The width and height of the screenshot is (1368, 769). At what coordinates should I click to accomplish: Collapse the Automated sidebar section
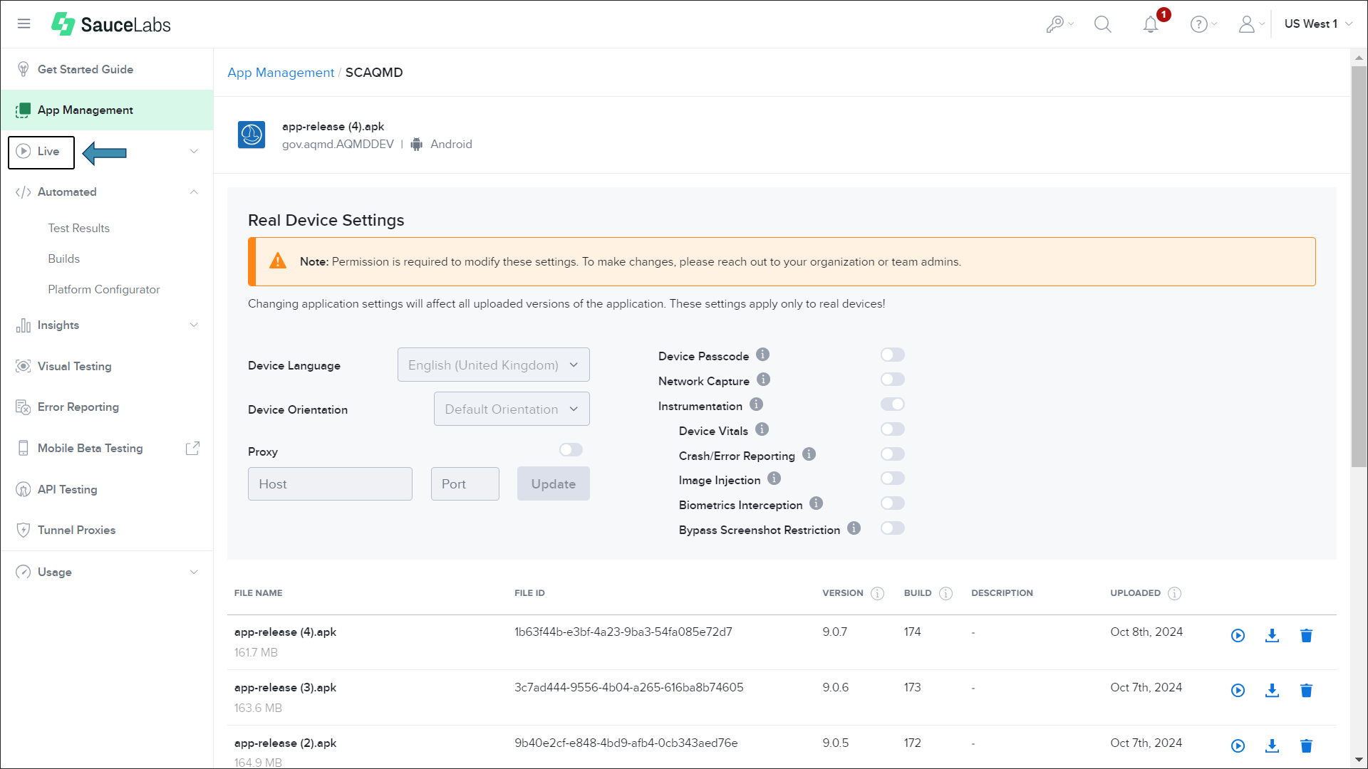(194, 192)
